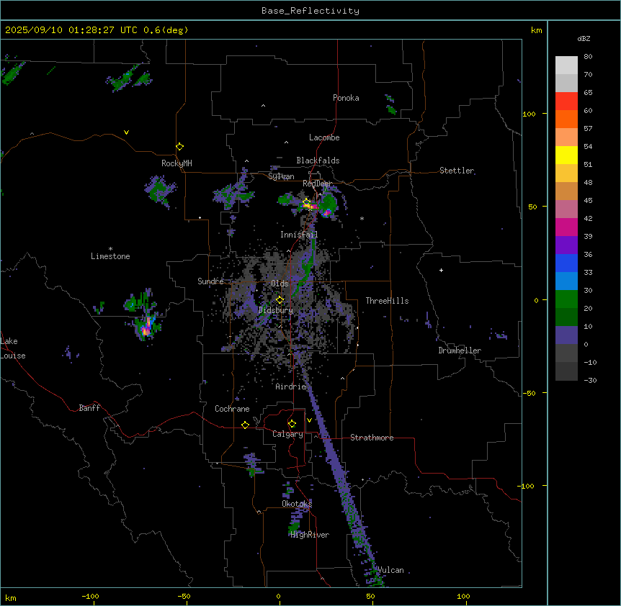Select the light gray 80 dBZ legend band
This screenshot has width=621, height=606.
tap(566, 65)
